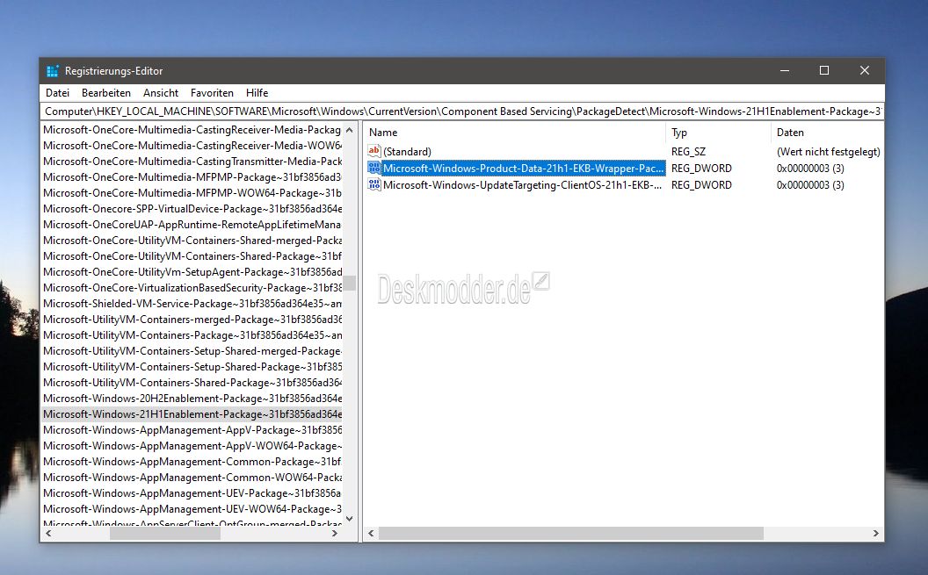Select Microsoft-OneCore-Multimedia-CastingReceiver-Media-Package key
Screen dimensions: 928x575
pyautogui.click(x=192, y=129)
